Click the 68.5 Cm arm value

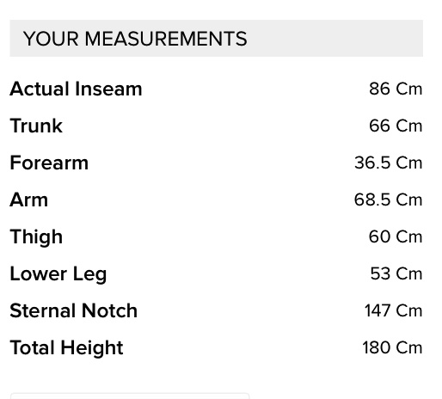point(389,199)
